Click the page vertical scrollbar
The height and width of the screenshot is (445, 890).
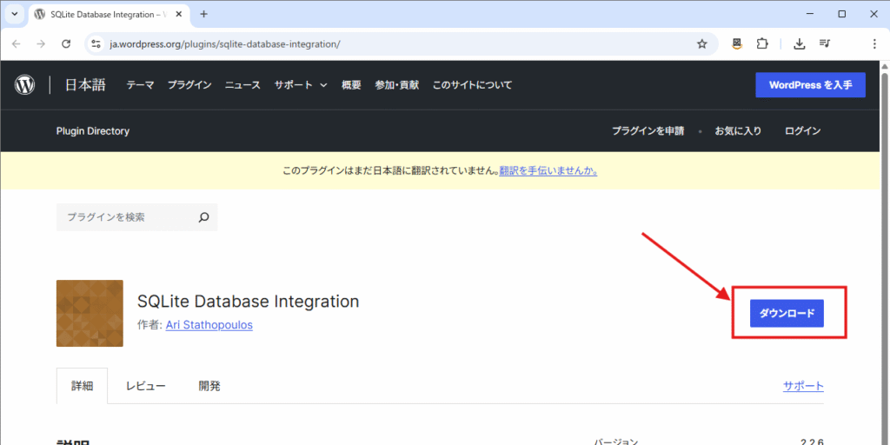click(884, 256)
